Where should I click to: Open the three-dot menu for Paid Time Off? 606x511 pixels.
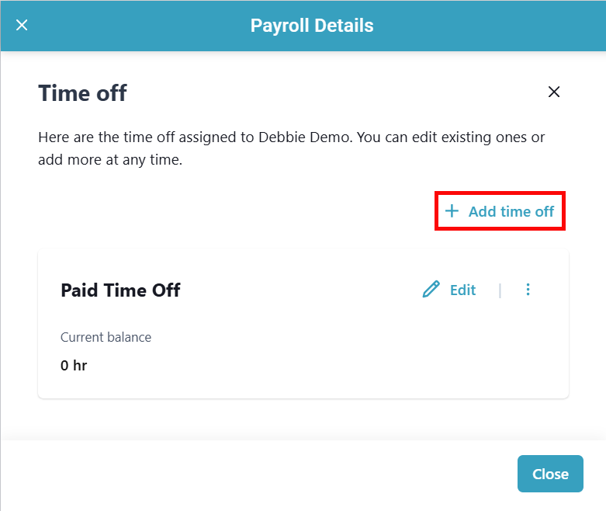pyautogui.click(x=528, y=290)
